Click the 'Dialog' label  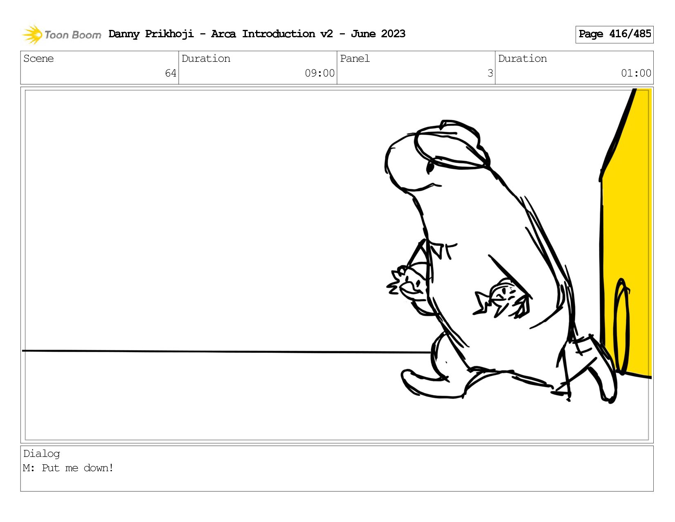click(x=42, y=454)
